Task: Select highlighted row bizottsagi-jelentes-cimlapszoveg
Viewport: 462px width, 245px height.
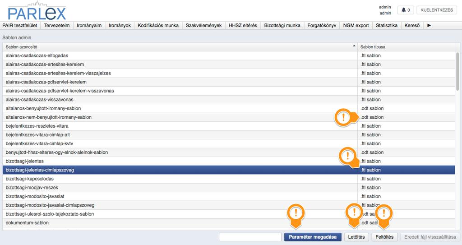Action: pyautogui.click(x=229, y=170)
